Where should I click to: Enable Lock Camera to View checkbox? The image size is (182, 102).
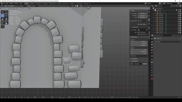(138, 34)
